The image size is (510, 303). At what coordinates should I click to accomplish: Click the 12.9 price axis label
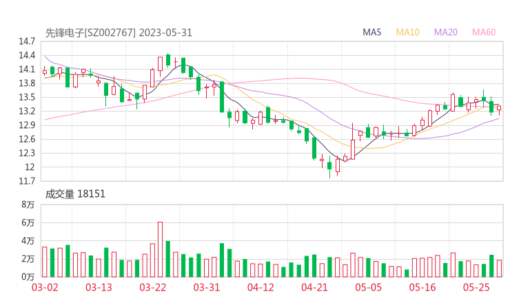coord(27,125)
